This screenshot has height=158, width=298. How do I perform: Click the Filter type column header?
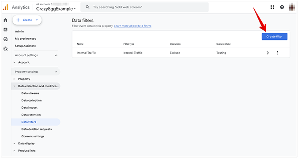point(129,44)
